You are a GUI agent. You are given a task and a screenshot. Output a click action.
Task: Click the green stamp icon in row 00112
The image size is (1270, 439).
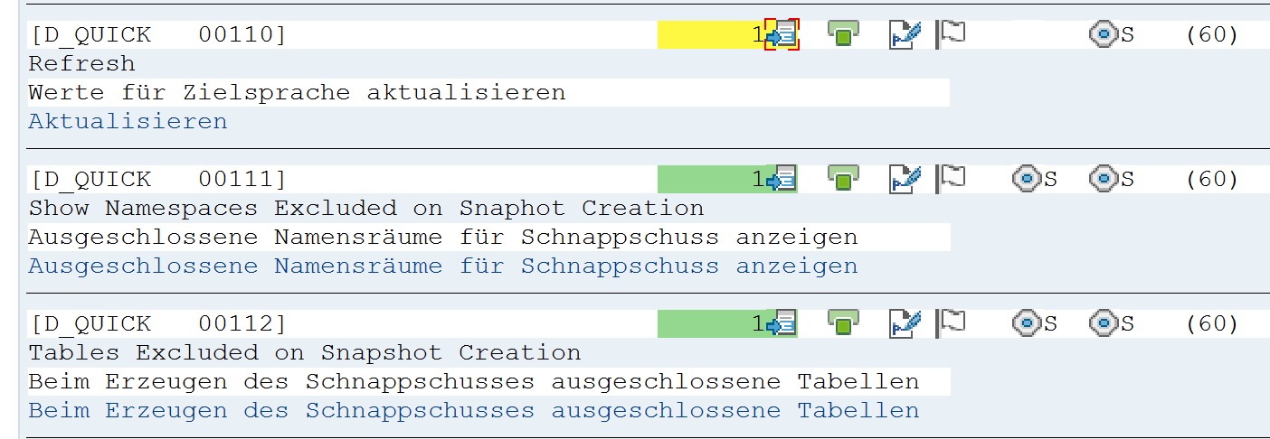(x=843, y=323)
